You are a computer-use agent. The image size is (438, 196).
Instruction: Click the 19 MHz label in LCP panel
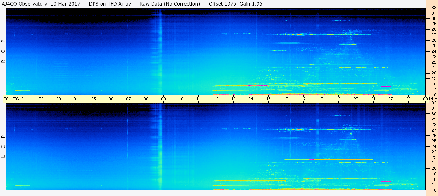coord(433,174)
